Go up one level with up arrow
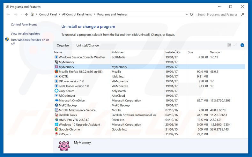This screenshot has width=252, height=157. point(26,14)
